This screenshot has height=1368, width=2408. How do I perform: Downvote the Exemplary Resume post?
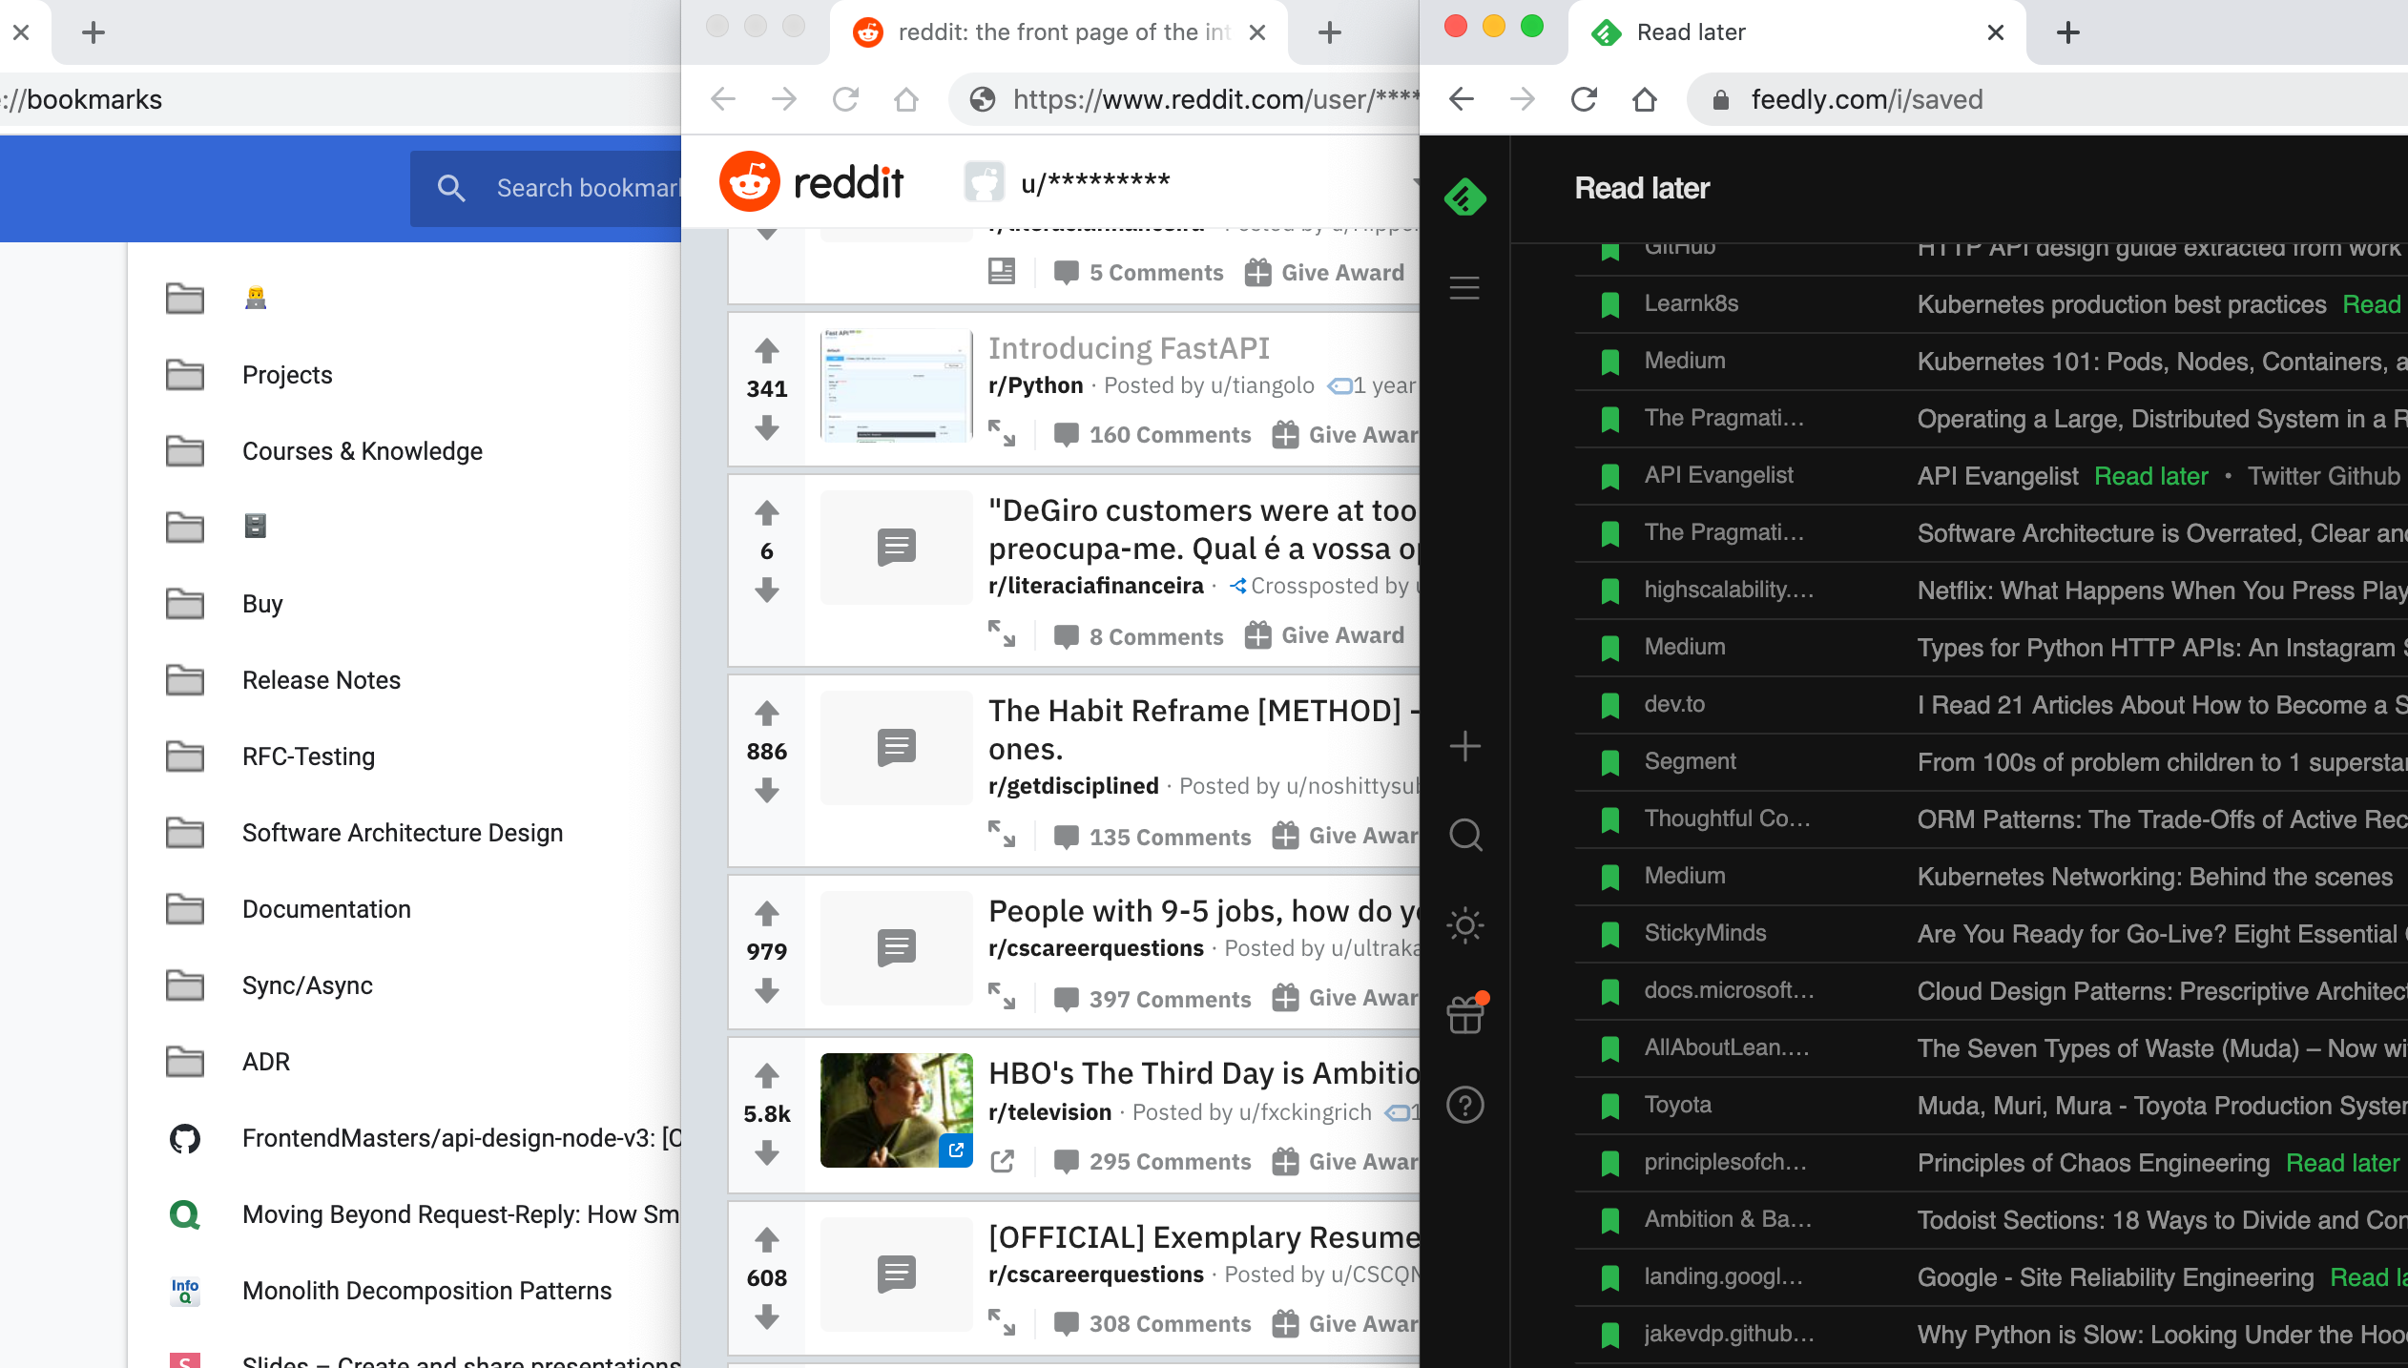click(767, 1318)
